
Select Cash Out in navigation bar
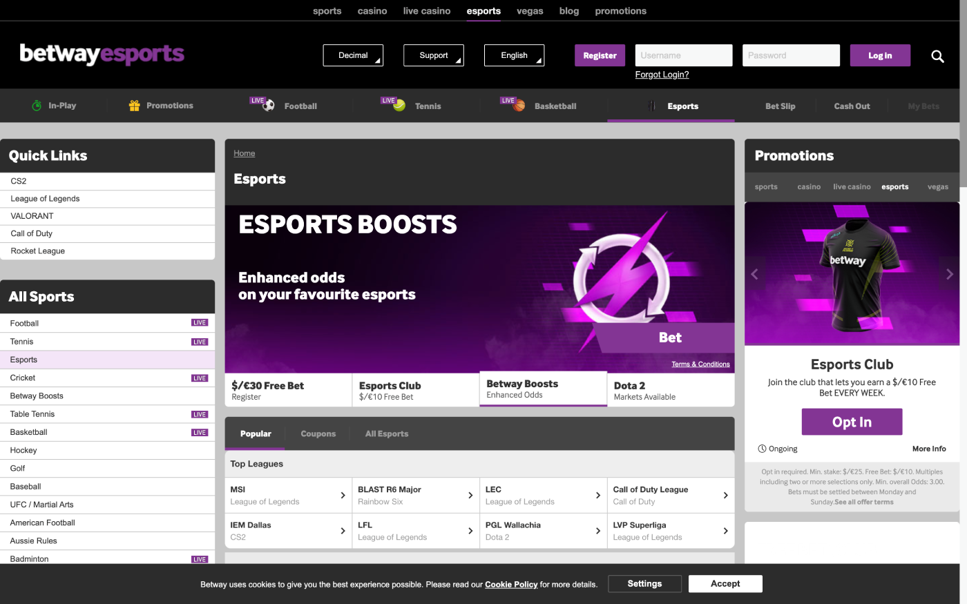coord(852,106)
